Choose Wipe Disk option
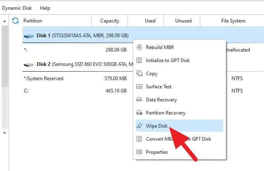Image resolution: width=264 pixels, height=171 pixels. click(x=179, y=126)
